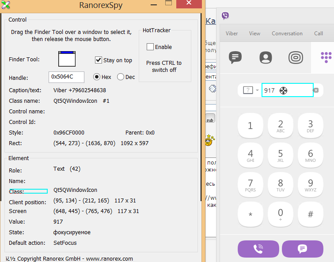Image resolution: width=334 pixels, height=262 pixels.
Task: Click the purple send message button
Action: coord(303,249)
